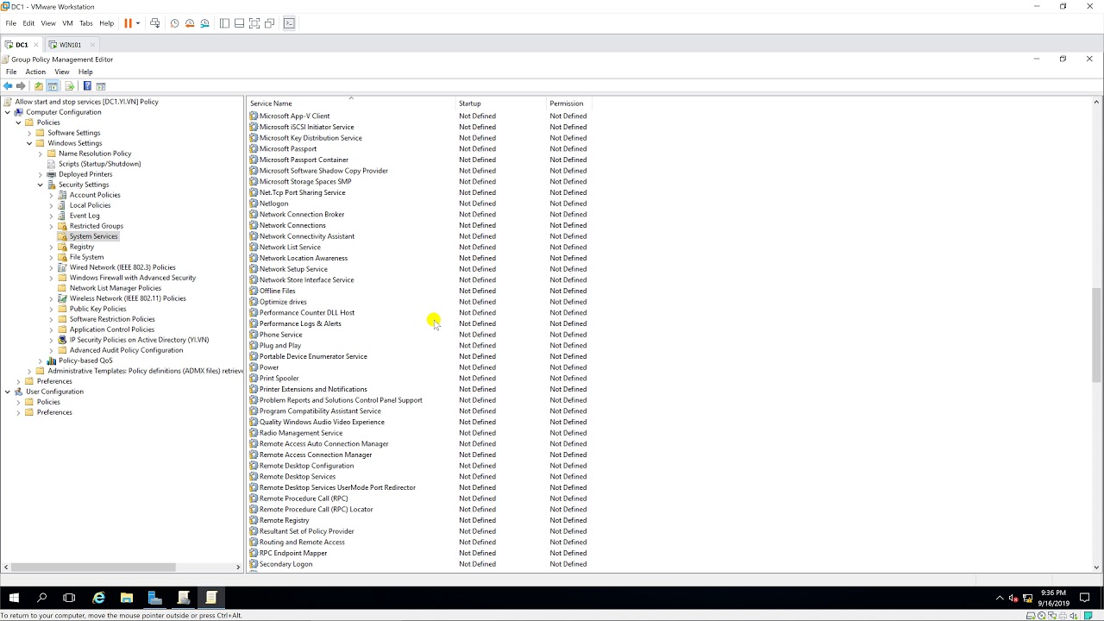Select the Registry tree item
This screenshot has height=621, width=1104.
click(81, 247)
